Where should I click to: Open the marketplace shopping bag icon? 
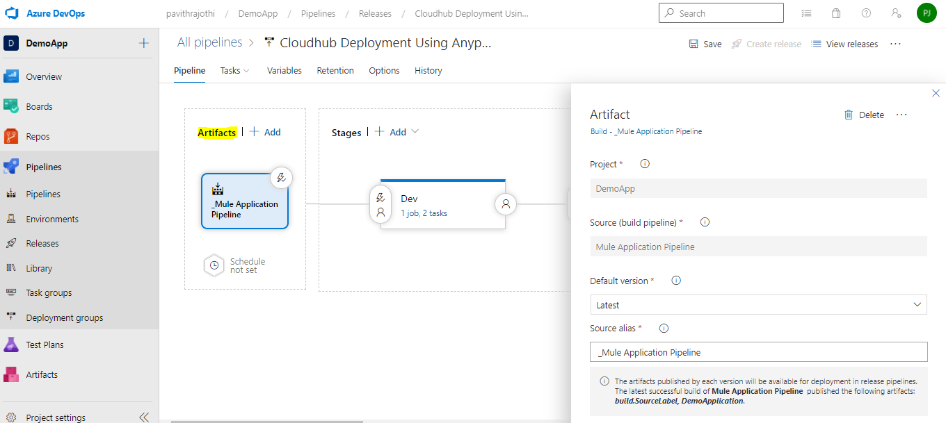[836, 13]
